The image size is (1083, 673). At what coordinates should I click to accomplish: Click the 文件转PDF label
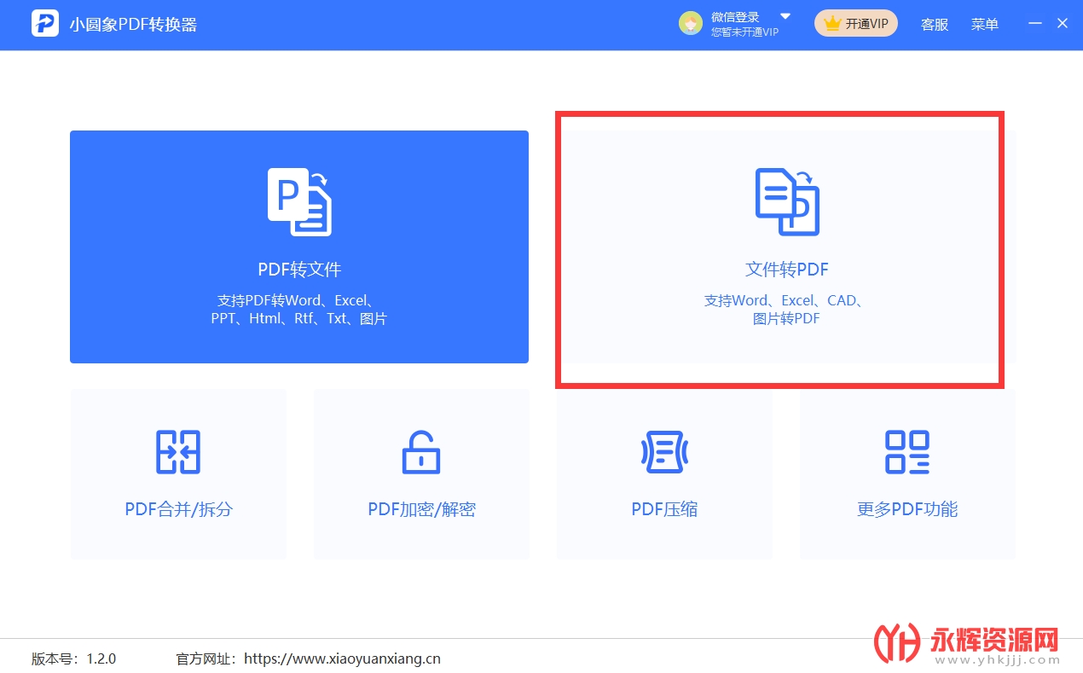786,270
